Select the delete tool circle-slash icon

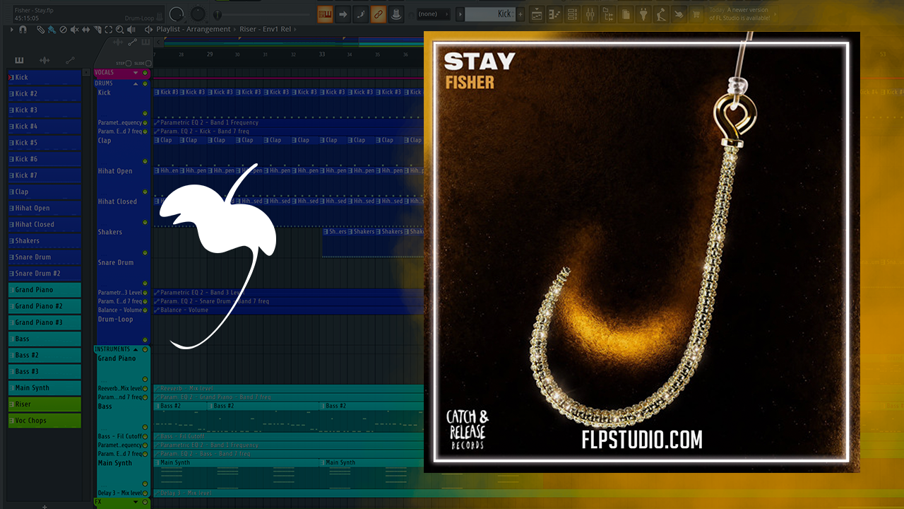tap(64, 30)
